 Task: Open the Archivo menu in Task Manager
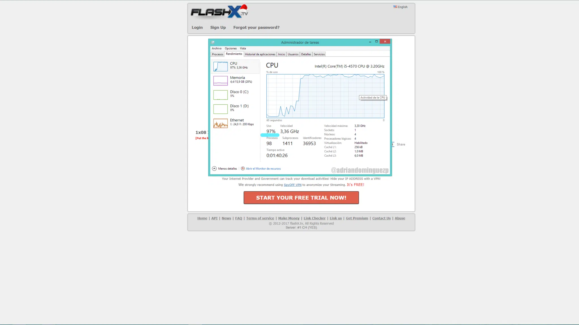(x=217, y=49)
